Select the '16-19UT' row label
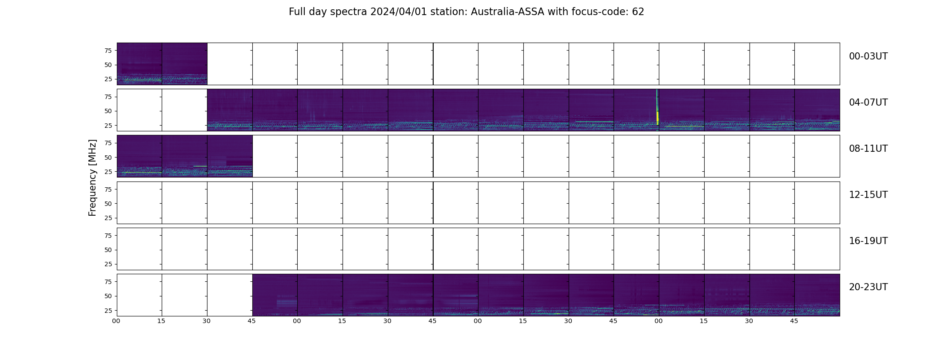 (x=868, y=241)
